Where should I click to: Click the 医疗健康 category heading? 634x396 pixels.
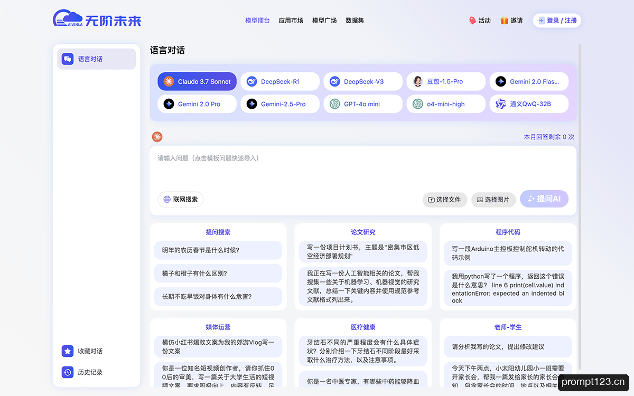[363, 327]
